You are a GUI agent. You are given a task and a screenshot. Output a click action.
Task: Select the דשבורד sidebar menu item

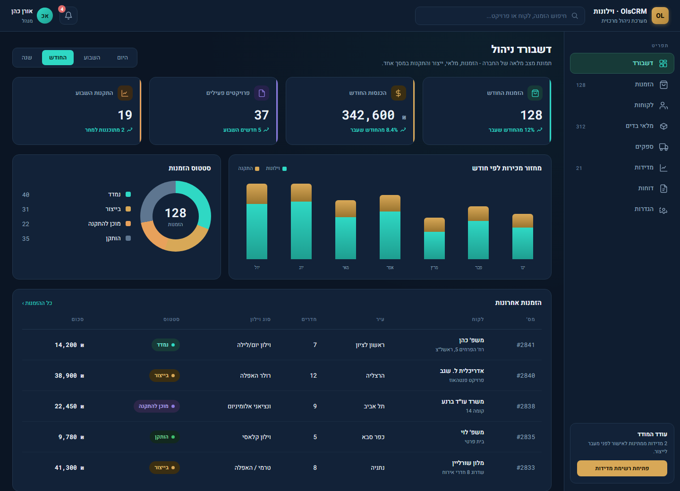coord(622,63)
